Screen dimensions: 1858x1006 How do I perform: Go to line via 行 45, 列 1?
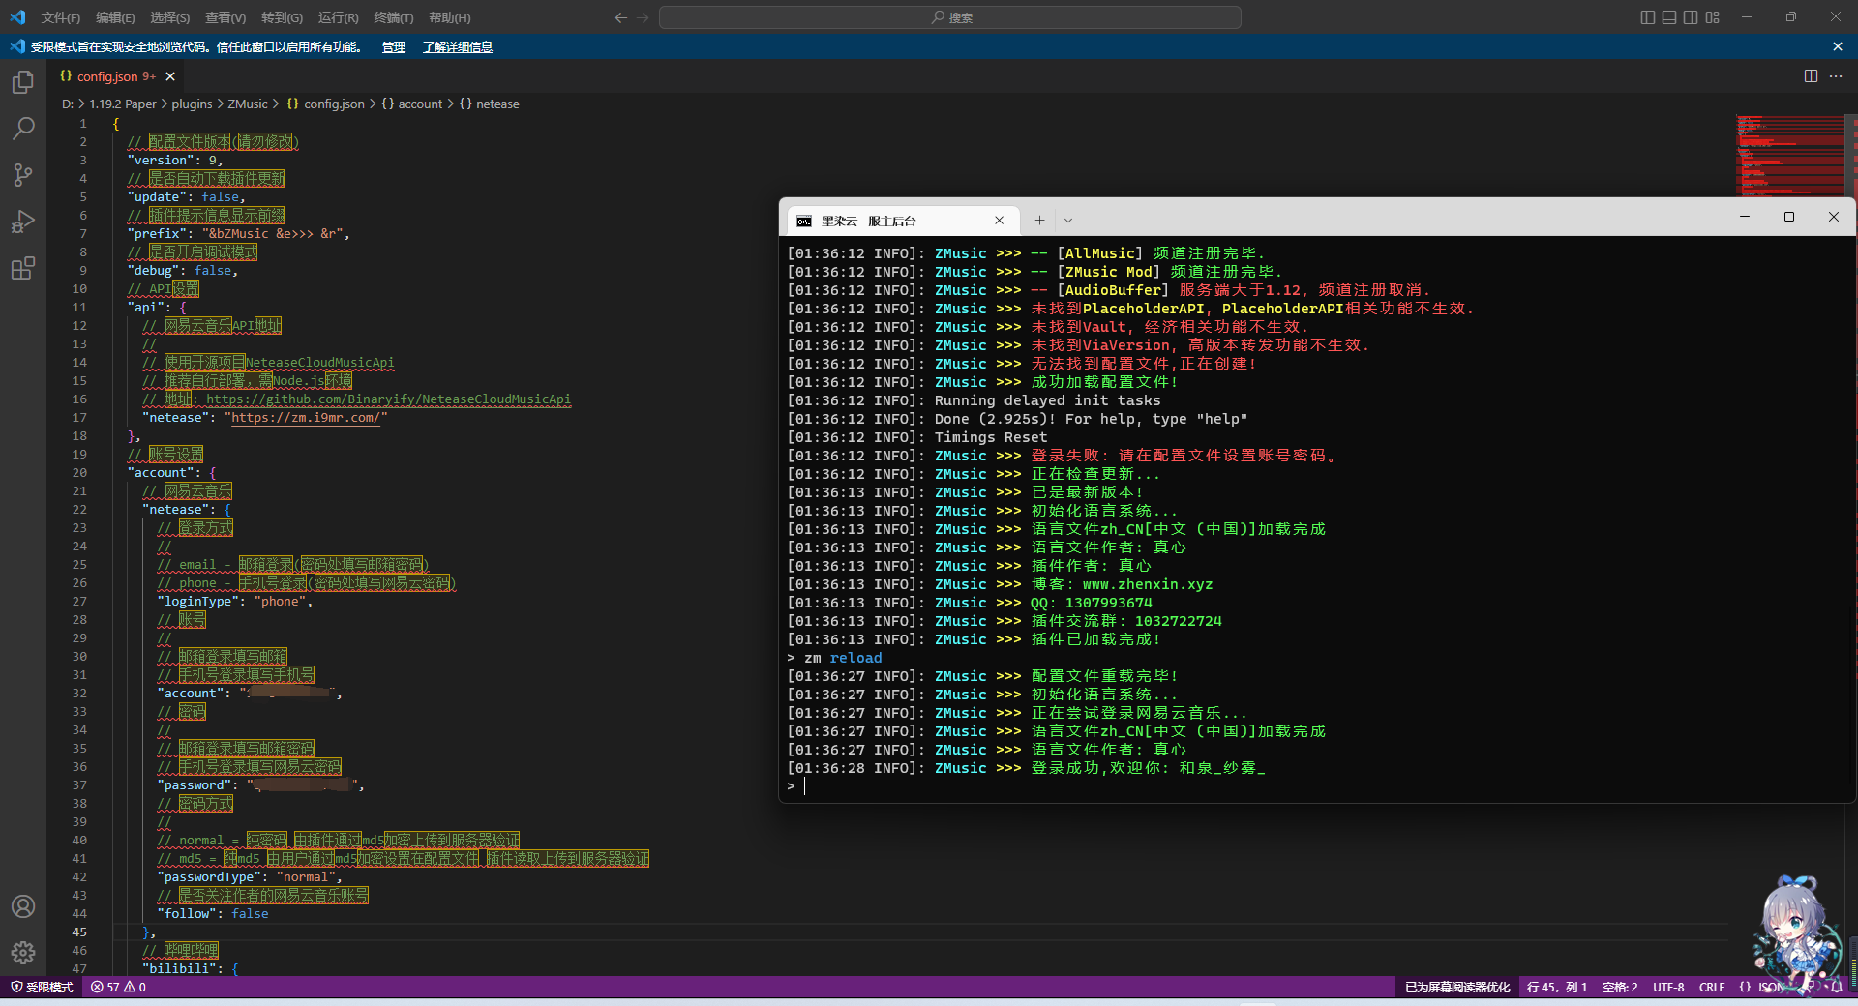[x=1557, y=988]
